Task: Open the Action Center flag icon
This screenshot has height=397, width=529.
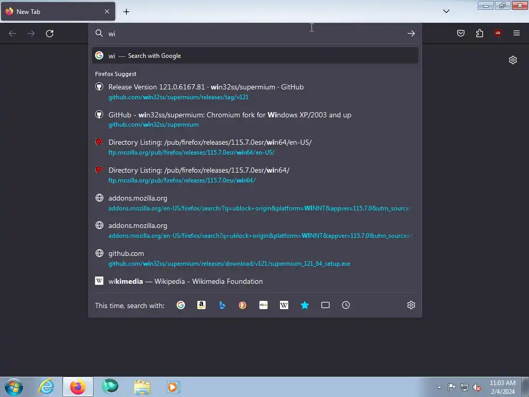Action: point(452,387)
